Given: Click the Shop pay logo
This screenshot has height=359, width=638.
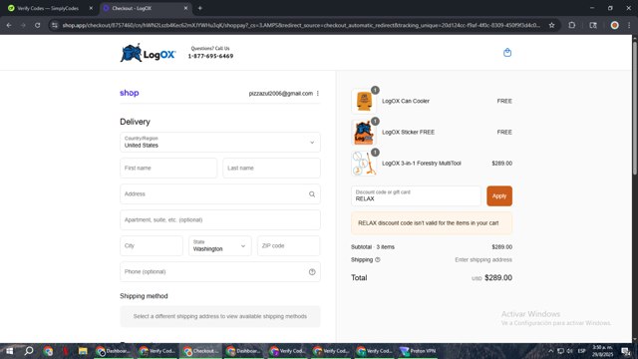Looking at the screenshot, I should click(130, 93).
